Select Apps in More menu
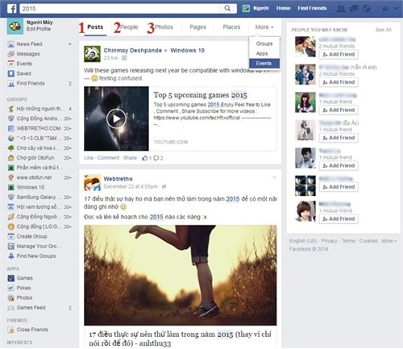 264,53
